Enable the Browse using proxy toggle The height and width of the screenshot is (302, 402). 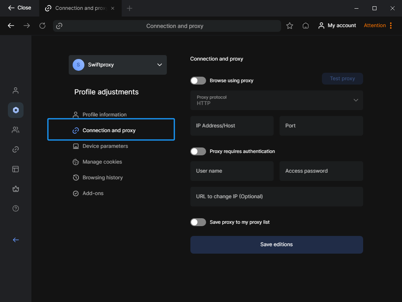coord(198,81)
